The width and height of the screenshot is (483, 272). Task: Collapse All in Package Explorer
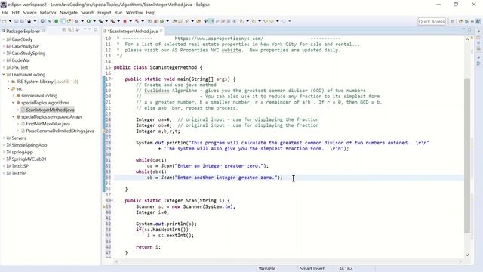[63, 29]
